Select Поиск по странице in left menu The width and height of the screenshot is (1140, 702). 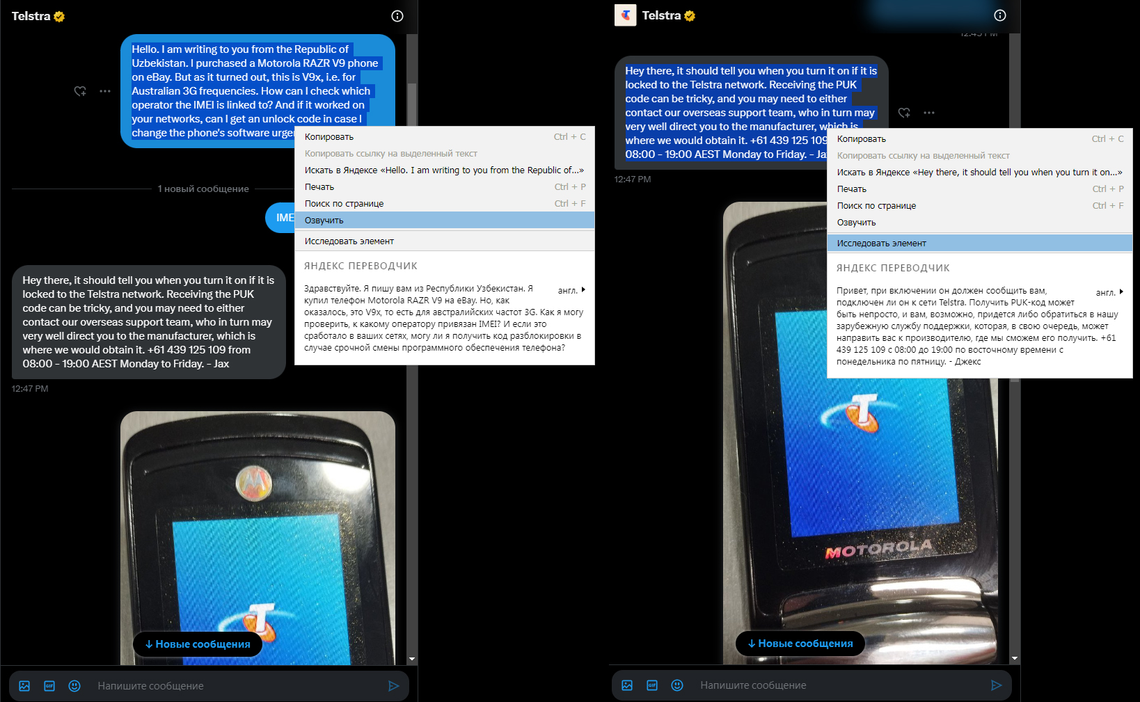click(445, 204)
